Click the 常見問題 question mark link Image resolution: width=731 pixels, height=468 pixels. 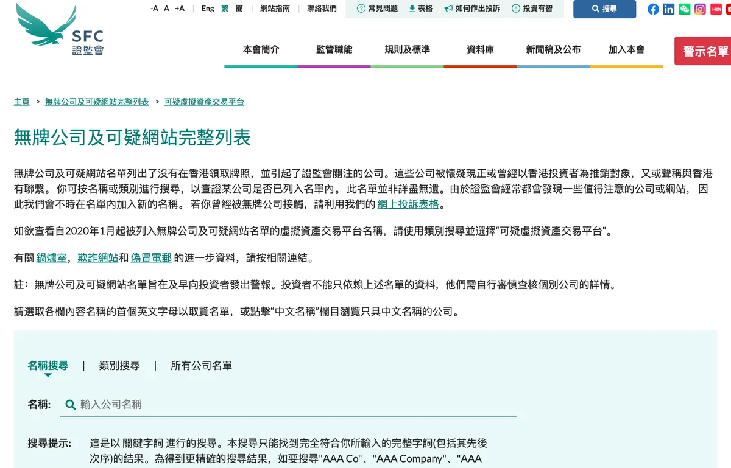click(378, 9)
